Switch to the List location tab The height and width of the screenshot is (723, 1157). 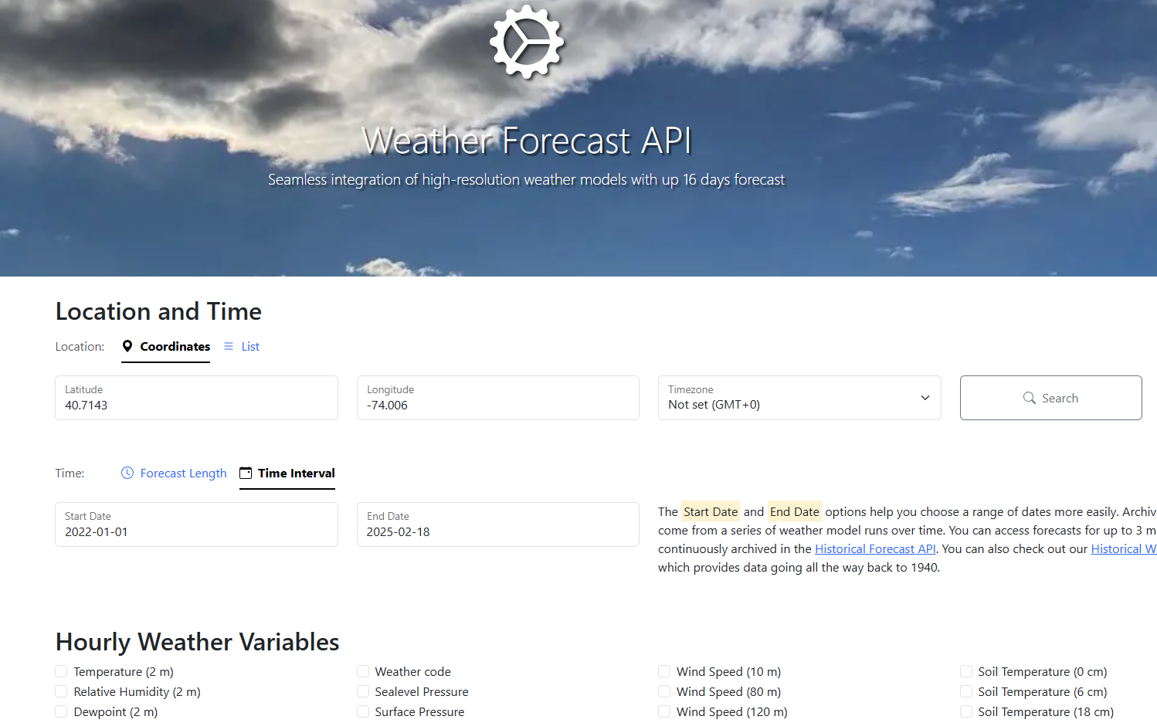click(242, 347)
